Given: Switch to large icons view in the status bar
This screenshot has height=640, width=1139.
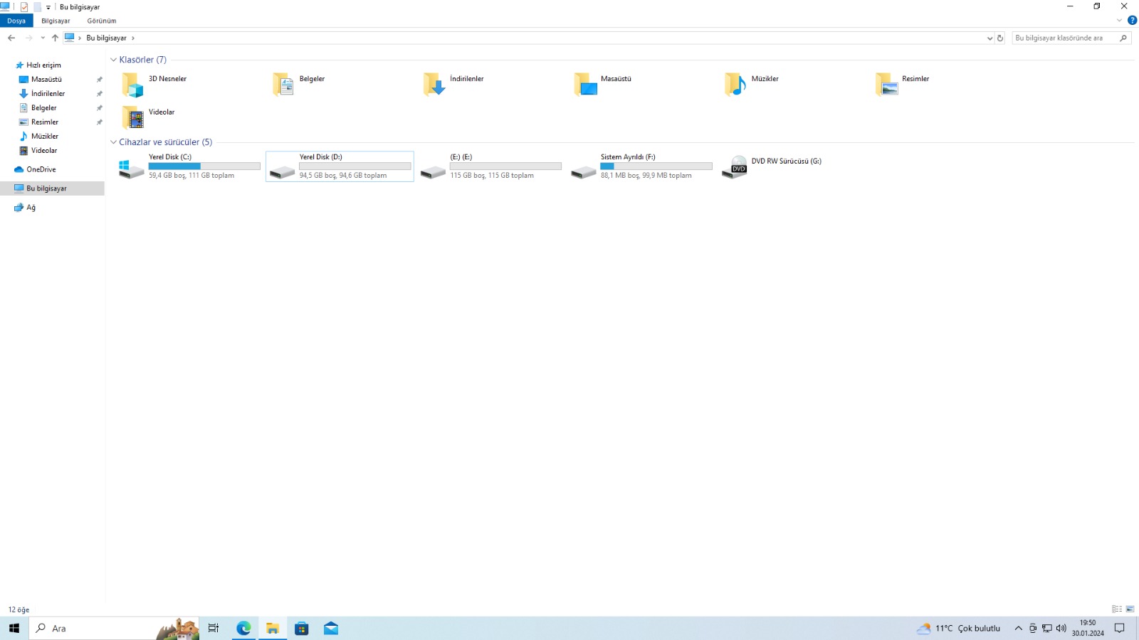Looking at the screenshot, I should click(1130, 609).
